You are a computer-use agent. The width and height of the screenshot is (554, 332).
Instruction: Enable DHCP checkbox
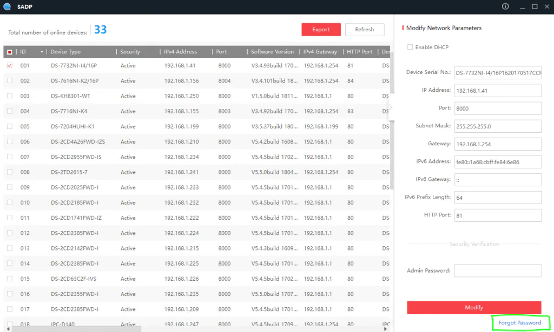tap(410, 47)
